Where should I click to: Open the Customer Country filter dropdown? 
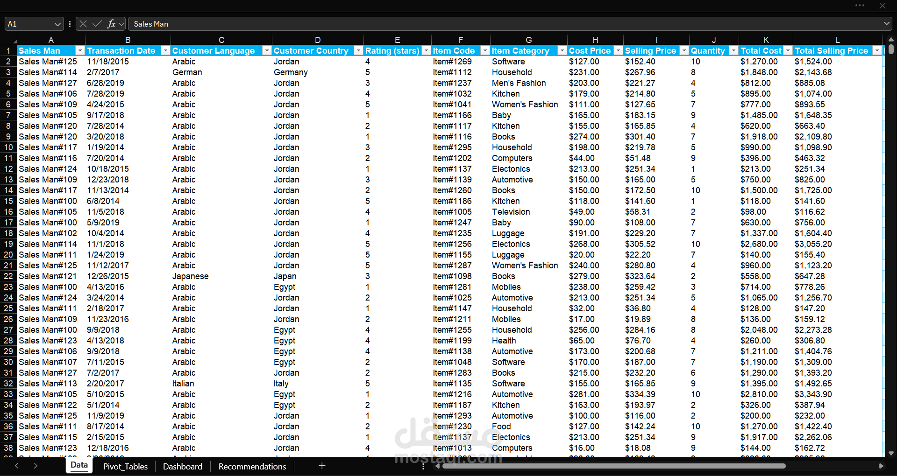(358, 50)
